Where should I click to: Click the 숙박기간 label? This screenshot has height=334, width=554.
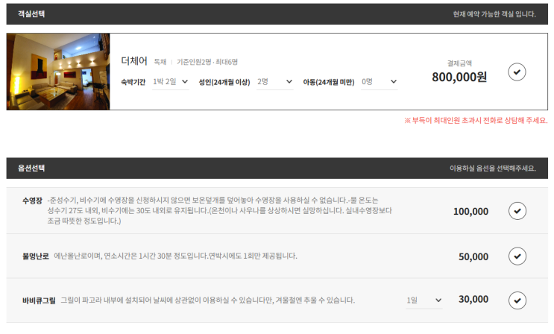(x=133, y=82)
